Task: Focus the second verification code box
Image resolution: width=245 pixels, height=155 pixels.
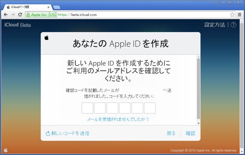Action: [100, 108]
